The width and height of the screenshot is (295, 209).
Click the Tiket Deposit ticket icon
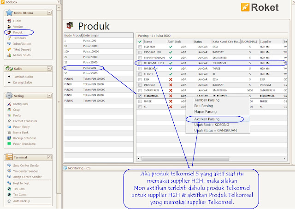tap(9, 49)
